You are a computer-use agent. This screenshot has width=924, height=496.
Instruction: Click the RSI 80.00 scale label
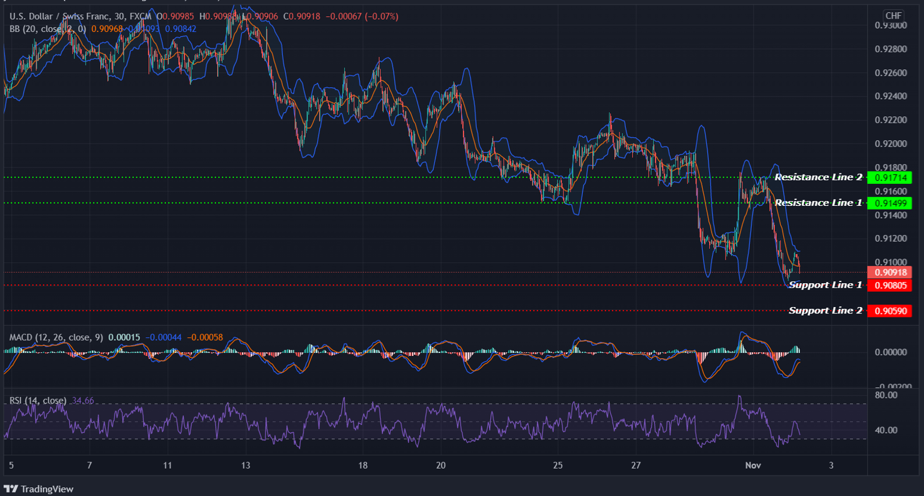[x=886, y=395]
